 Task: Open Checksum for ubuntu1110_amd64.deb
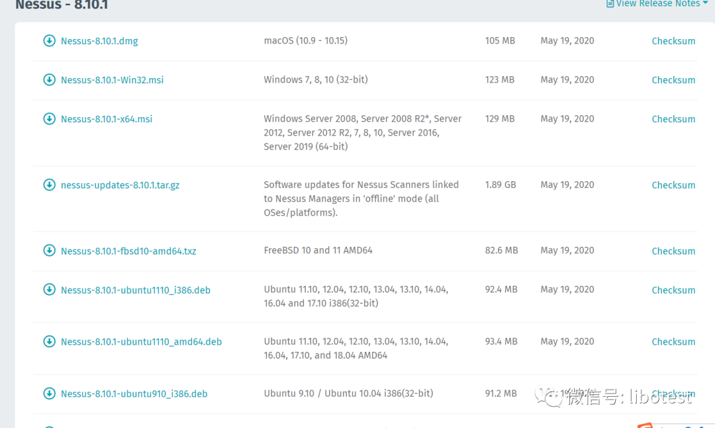click(673, 342)
